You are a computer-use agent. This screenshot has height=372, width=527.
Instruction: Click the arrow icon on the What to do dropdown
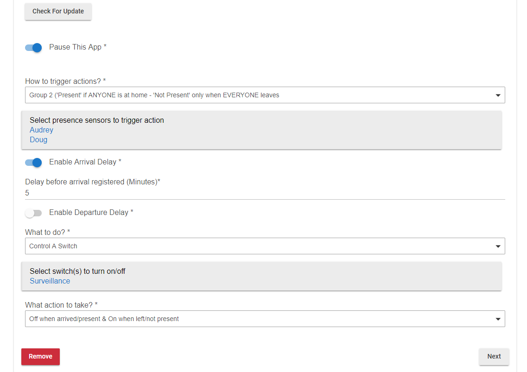click(x=498, y=246)
